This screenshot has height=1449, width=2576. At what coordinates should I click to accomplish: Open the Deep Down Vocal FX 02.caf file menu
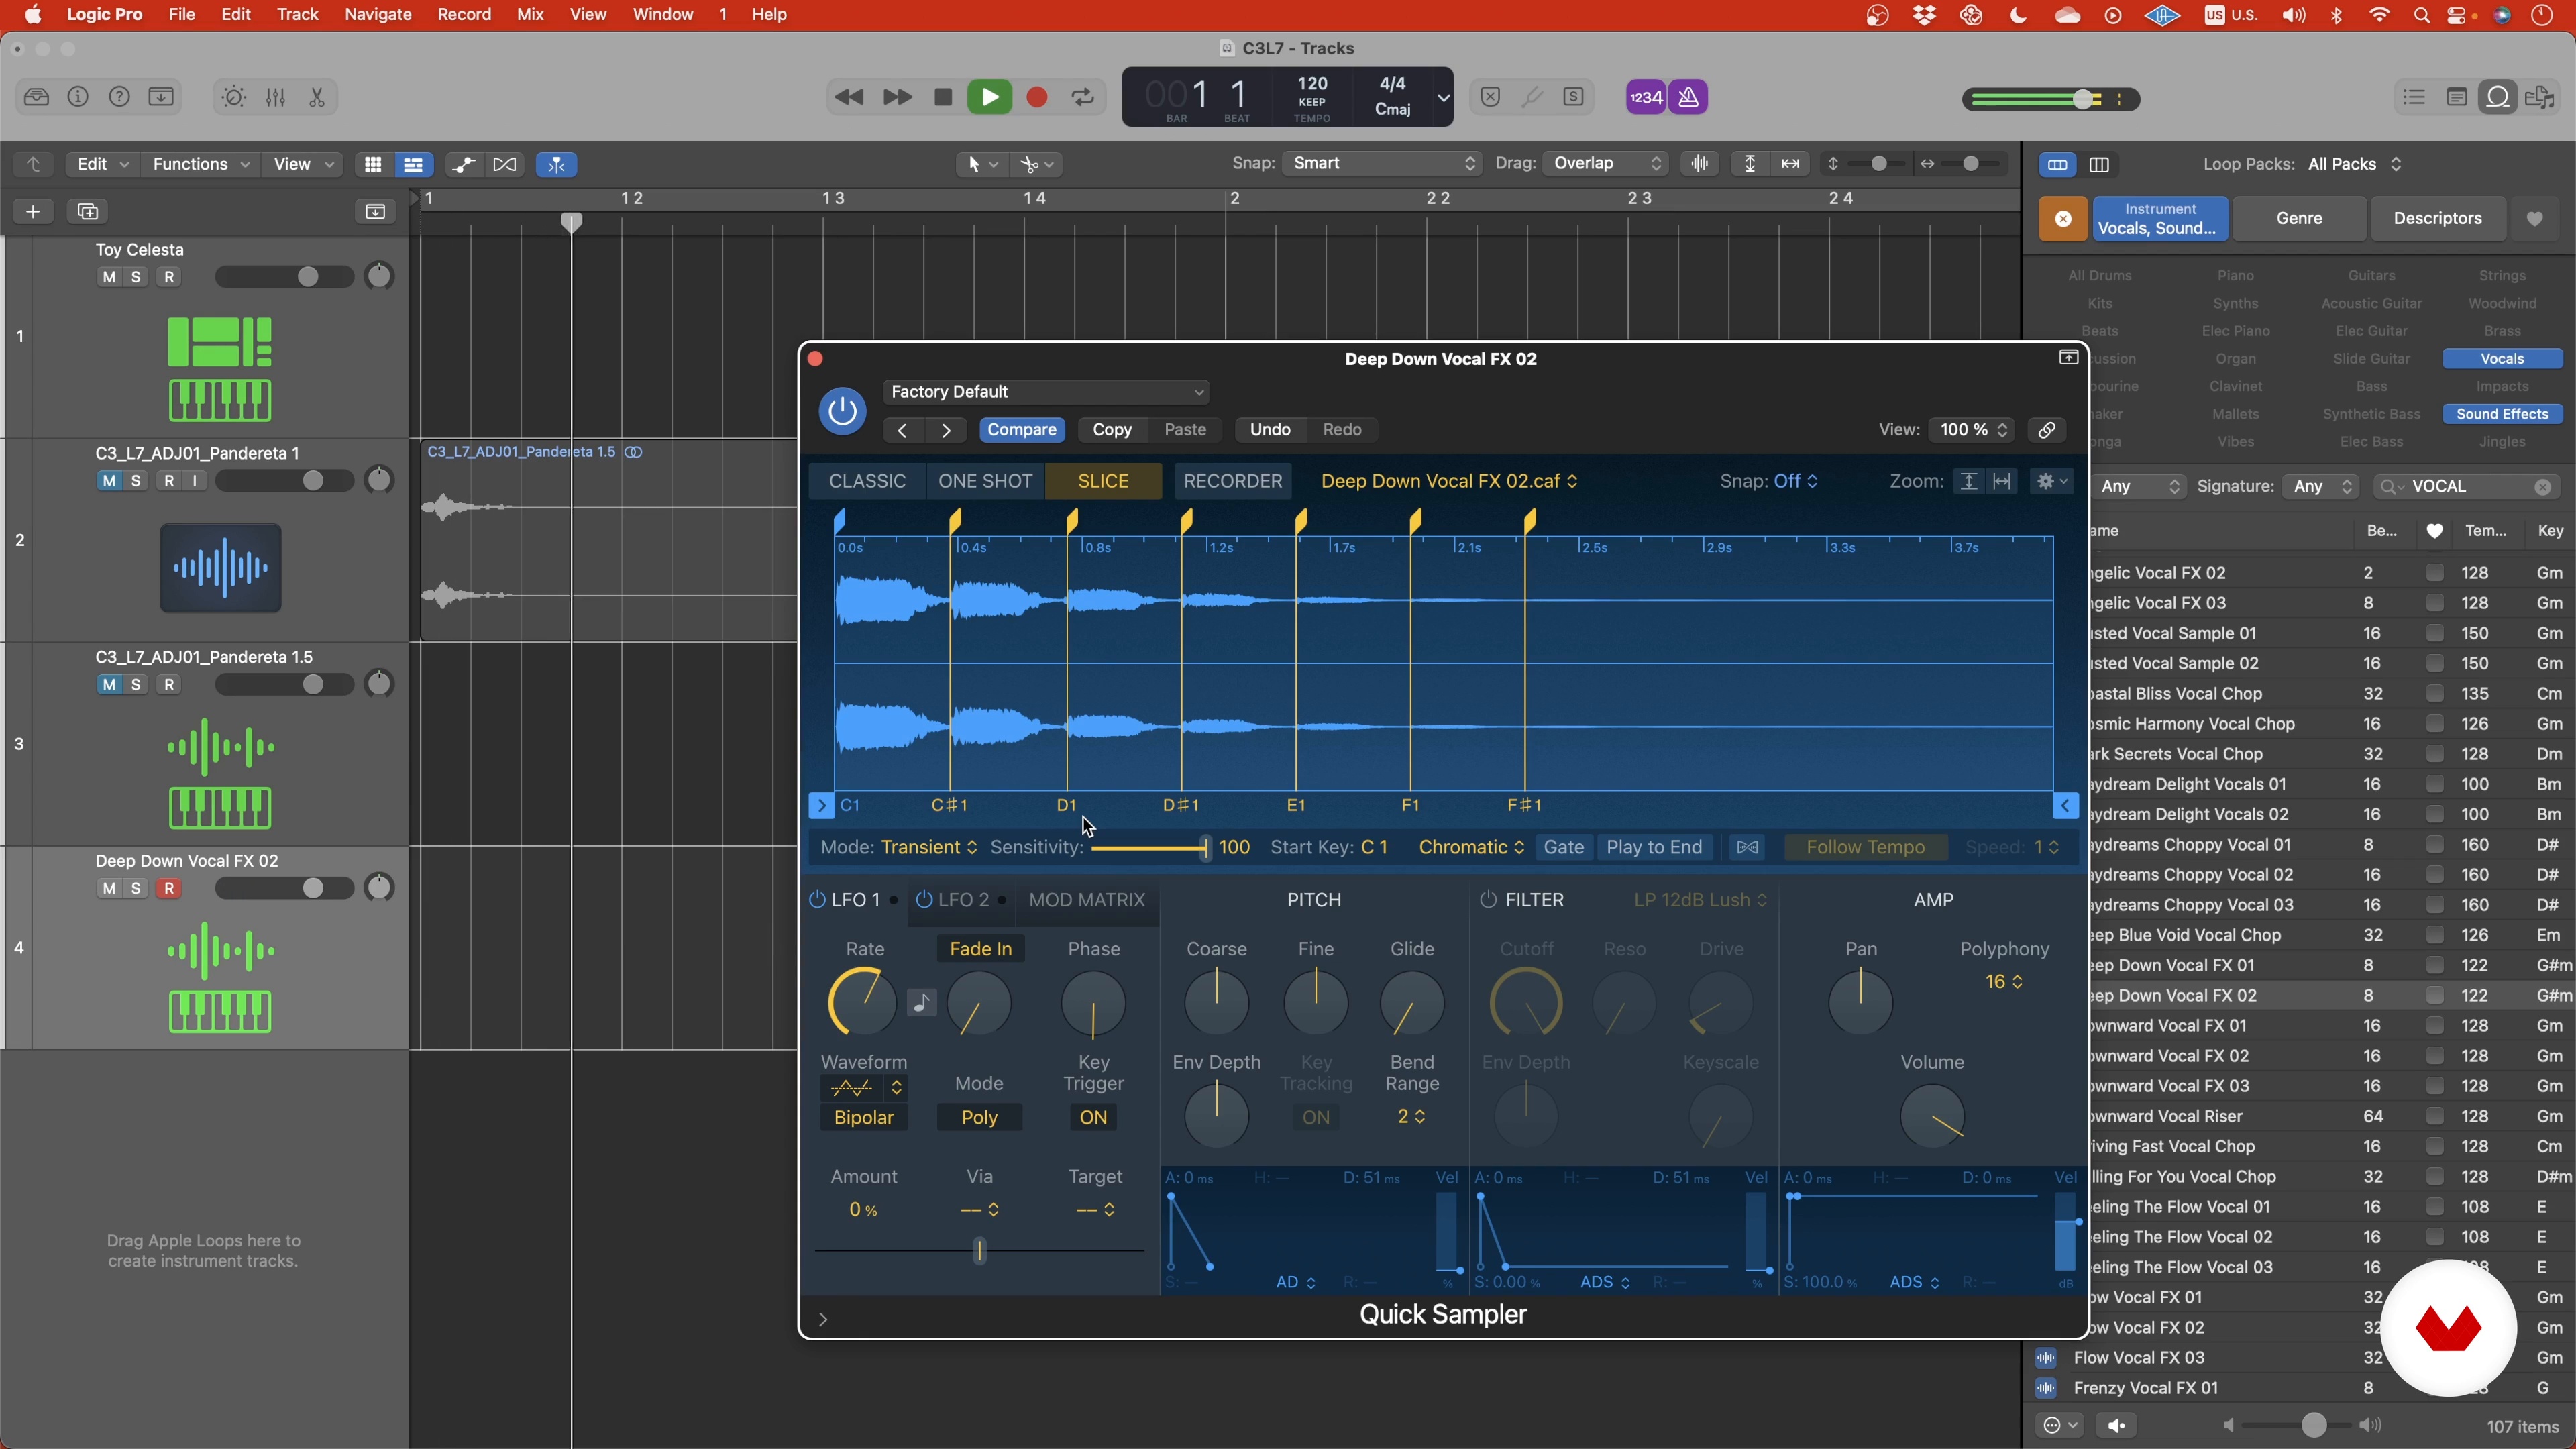pos(1449,481)
